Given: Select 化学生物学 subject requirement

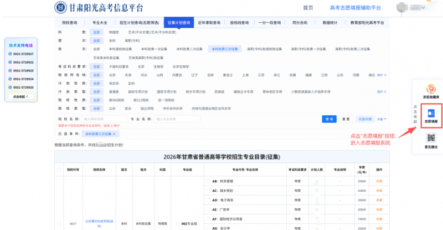Looking at the screenshot, I should point(181,67).
